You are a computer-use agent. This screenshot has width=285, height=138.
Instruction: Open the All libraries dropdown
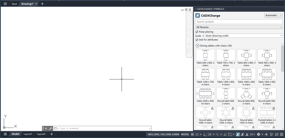coord(239,27)
